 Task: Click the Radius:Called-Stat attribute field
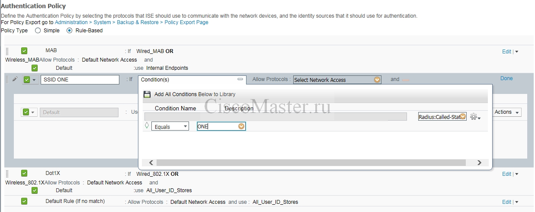(x=442, y=116)
